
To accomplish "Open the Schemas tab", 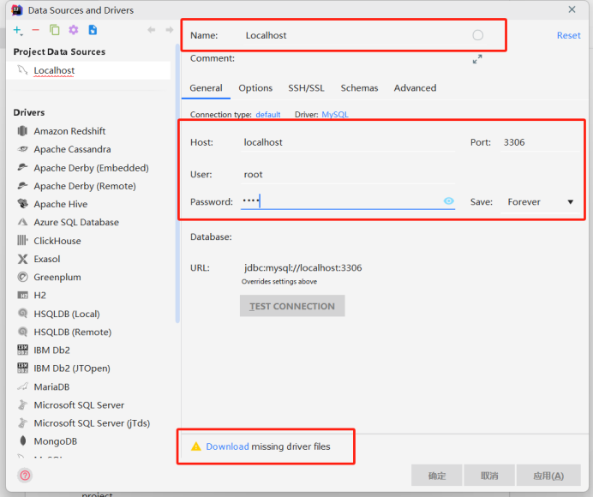I will [359, 88].
